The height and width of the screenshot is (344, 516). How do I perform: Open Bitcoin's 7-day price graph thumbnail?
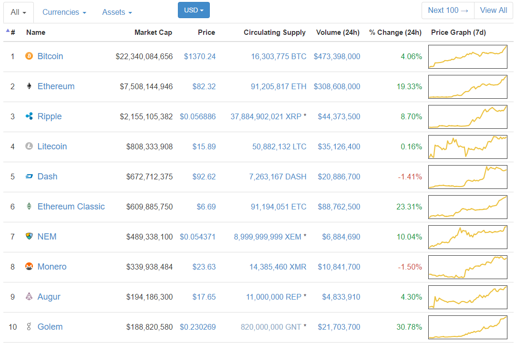point(468,57)
